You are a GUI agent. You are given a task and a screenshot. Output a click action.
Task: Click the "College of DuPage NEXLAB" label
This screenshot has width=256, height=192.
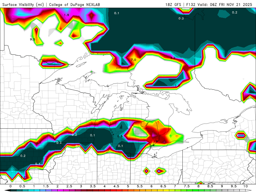[x=75, y=4]
